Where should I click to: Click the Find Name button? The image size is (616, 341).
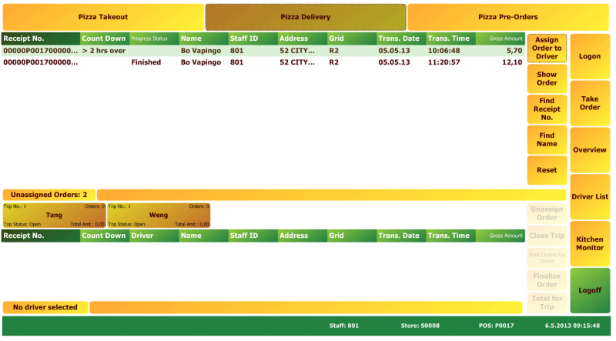(x=547, y=139)
